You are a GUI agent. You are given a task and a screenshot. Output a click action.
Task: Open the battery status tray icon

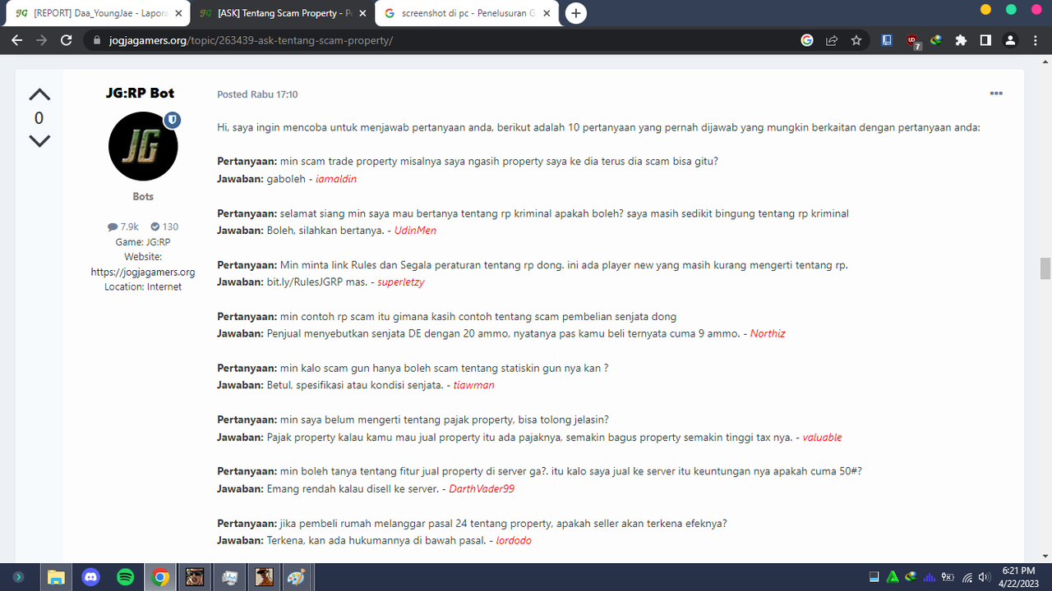(x=948, y=577)
